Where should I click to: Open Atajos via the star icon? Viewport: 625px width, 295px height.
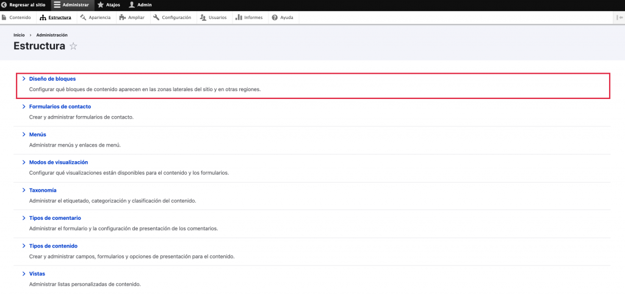(101, 5)
